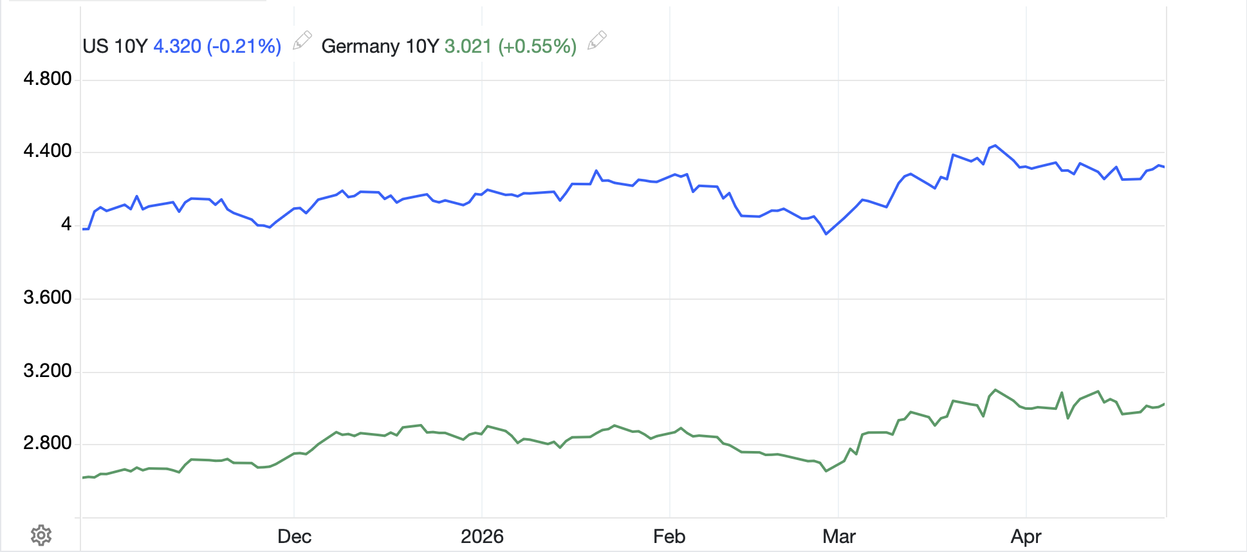
Task: Select the US 10Y legend label
Action: (x=115, y=46)
